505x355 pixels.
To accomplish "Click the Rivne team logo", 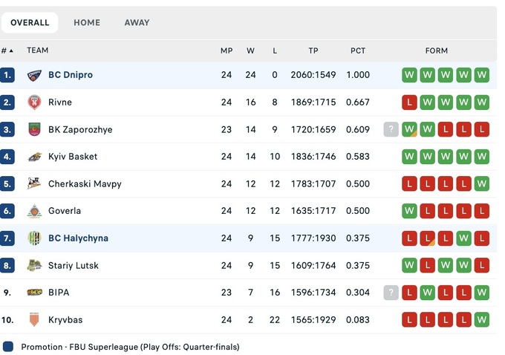I will coord(34,102).
